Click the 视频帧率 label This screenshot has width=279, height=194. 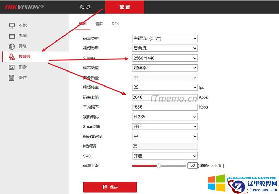click(x=91, y=87)
